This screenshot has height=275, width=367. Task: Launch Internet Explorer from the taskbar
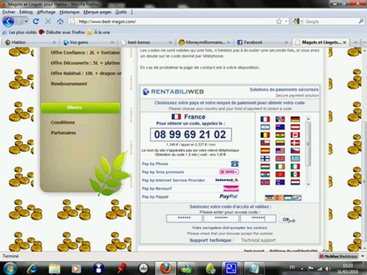tap(32, 269)
